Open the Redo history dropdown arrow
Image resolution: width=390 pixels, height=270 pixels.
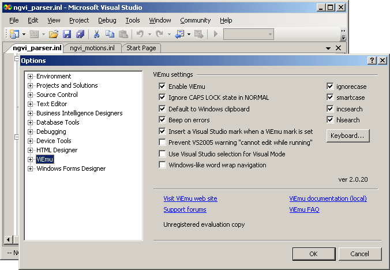click(169, 34)
